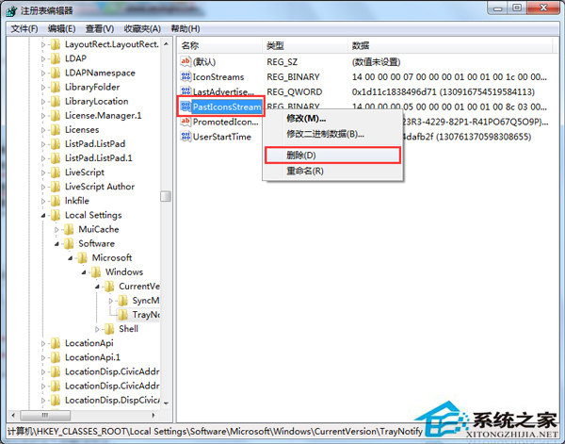Click the (数值未设置) data cell
Image resolution: width=565 pixels, height=444 pixels.
pyautogui.click(x=376, y=62)
